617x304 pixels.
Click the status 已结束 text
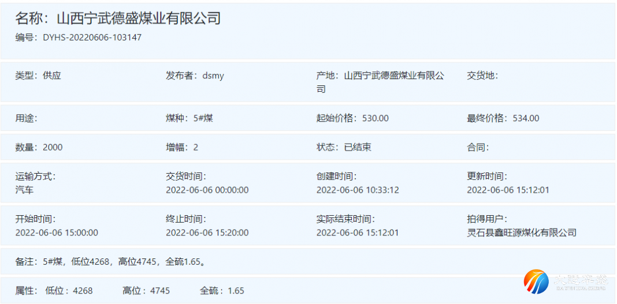(x=357, y=147)
